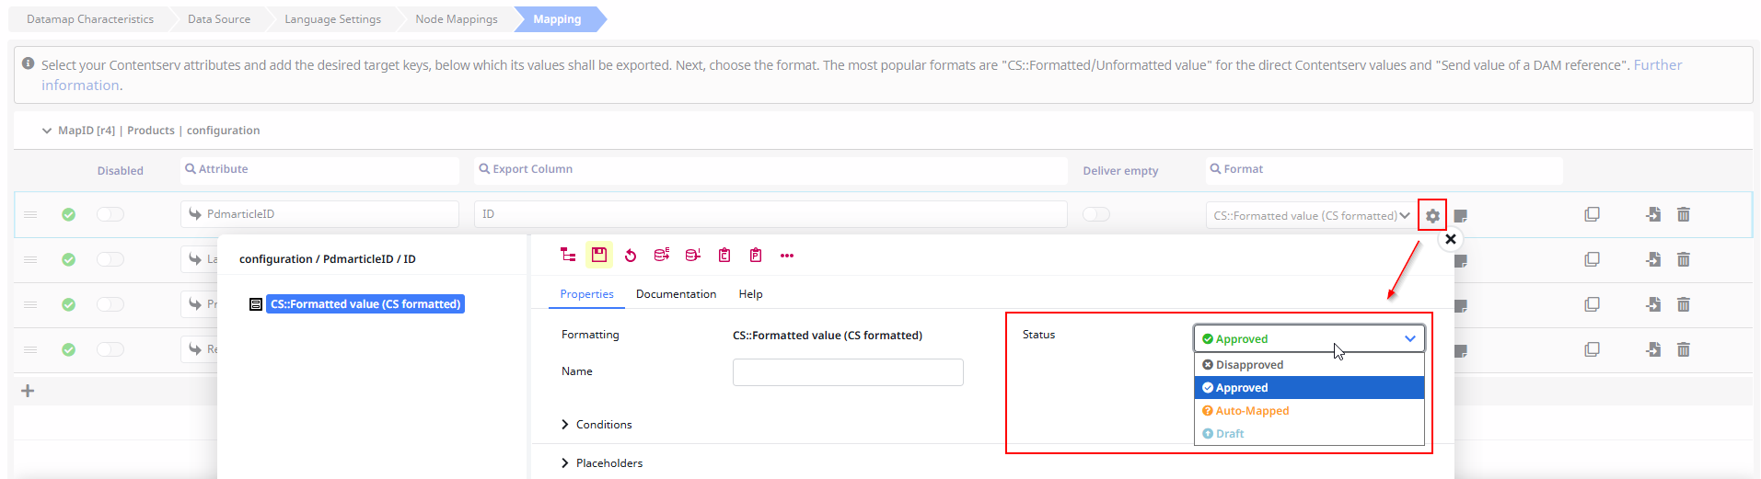
Task: Toggle Disabled switch for the Re row
Action: [x=110, y=349]
